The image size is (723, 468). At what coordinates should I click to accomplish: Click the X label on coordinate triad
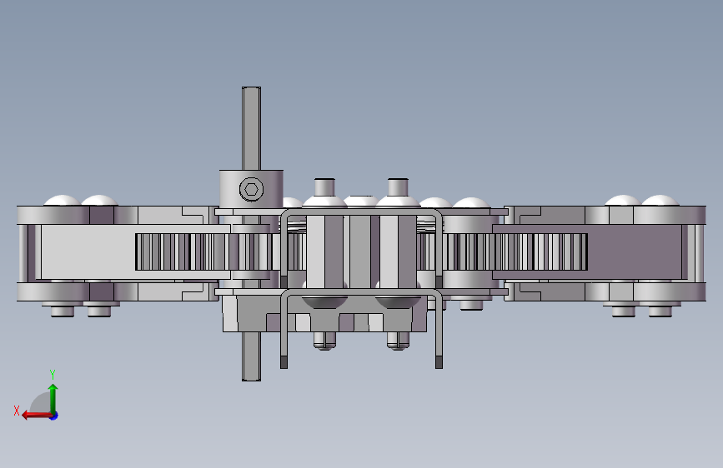pyautogui.click(x=17, y=411)
